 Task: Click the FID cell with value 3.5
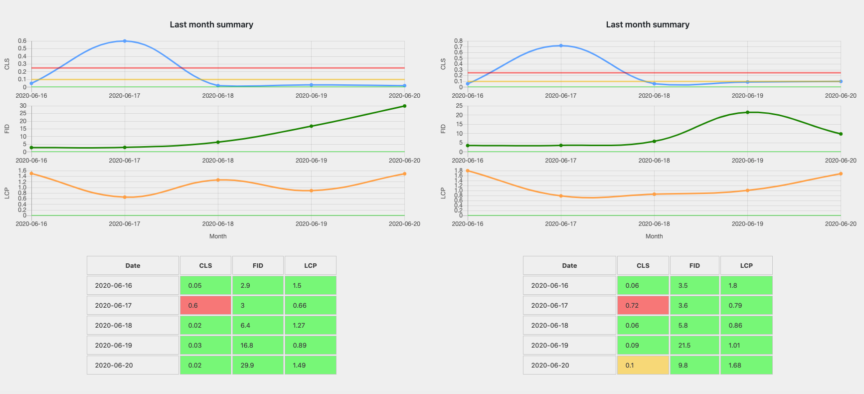tap(694, 285)
